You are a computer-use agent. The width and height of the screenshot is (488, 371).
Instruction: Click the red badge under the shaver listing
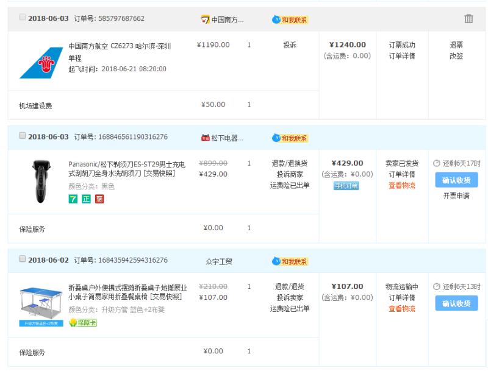point(99,199)
